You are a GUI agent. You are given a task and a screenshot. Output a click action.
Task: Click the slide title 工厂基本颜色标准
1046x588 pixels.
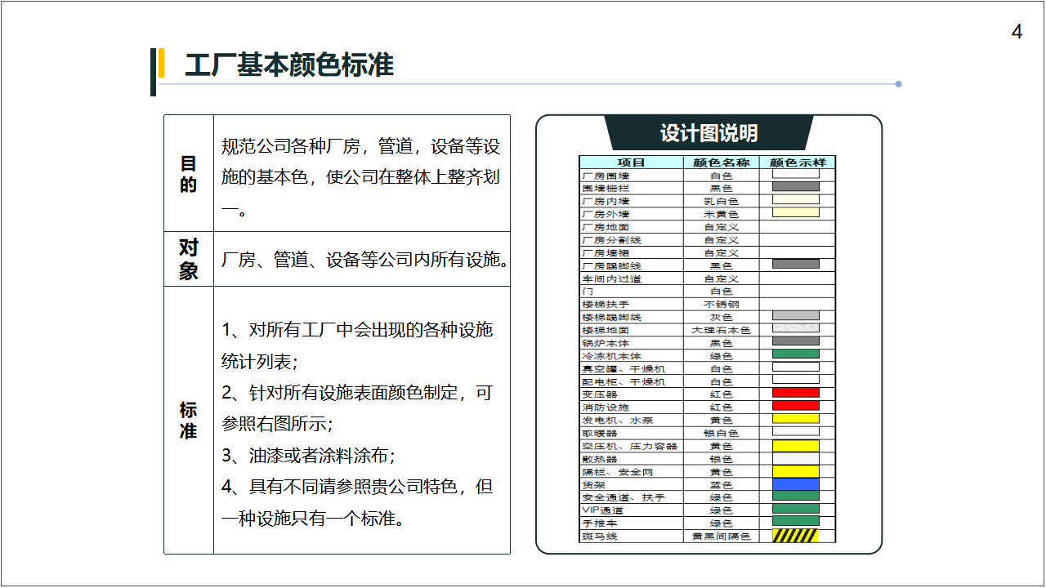point(289,65)
